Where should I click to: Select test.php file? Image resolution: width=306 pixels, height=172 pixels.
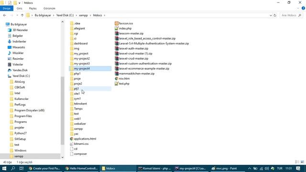click(122, 84)
